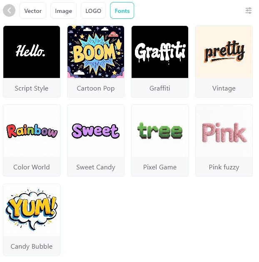Screen dimensions: 259x262
Task: Select the Fonts tab
Action: coord(122,10)
